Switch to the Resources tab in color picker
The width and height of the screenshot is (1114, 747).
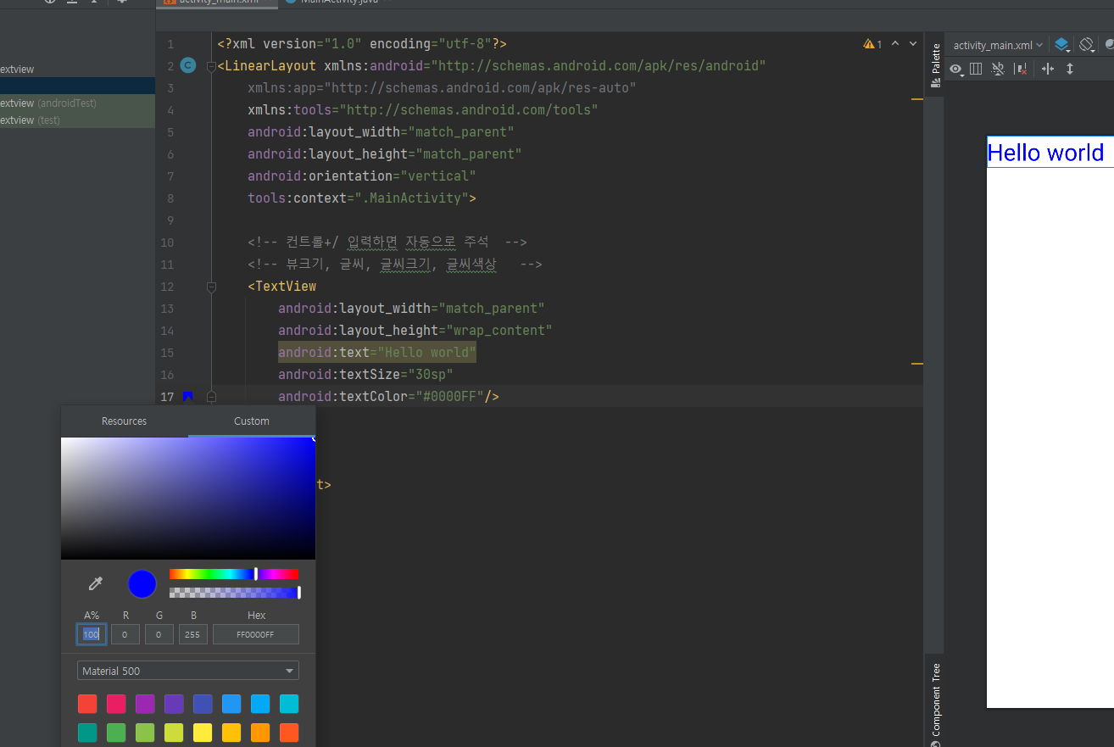coord(124,421)
